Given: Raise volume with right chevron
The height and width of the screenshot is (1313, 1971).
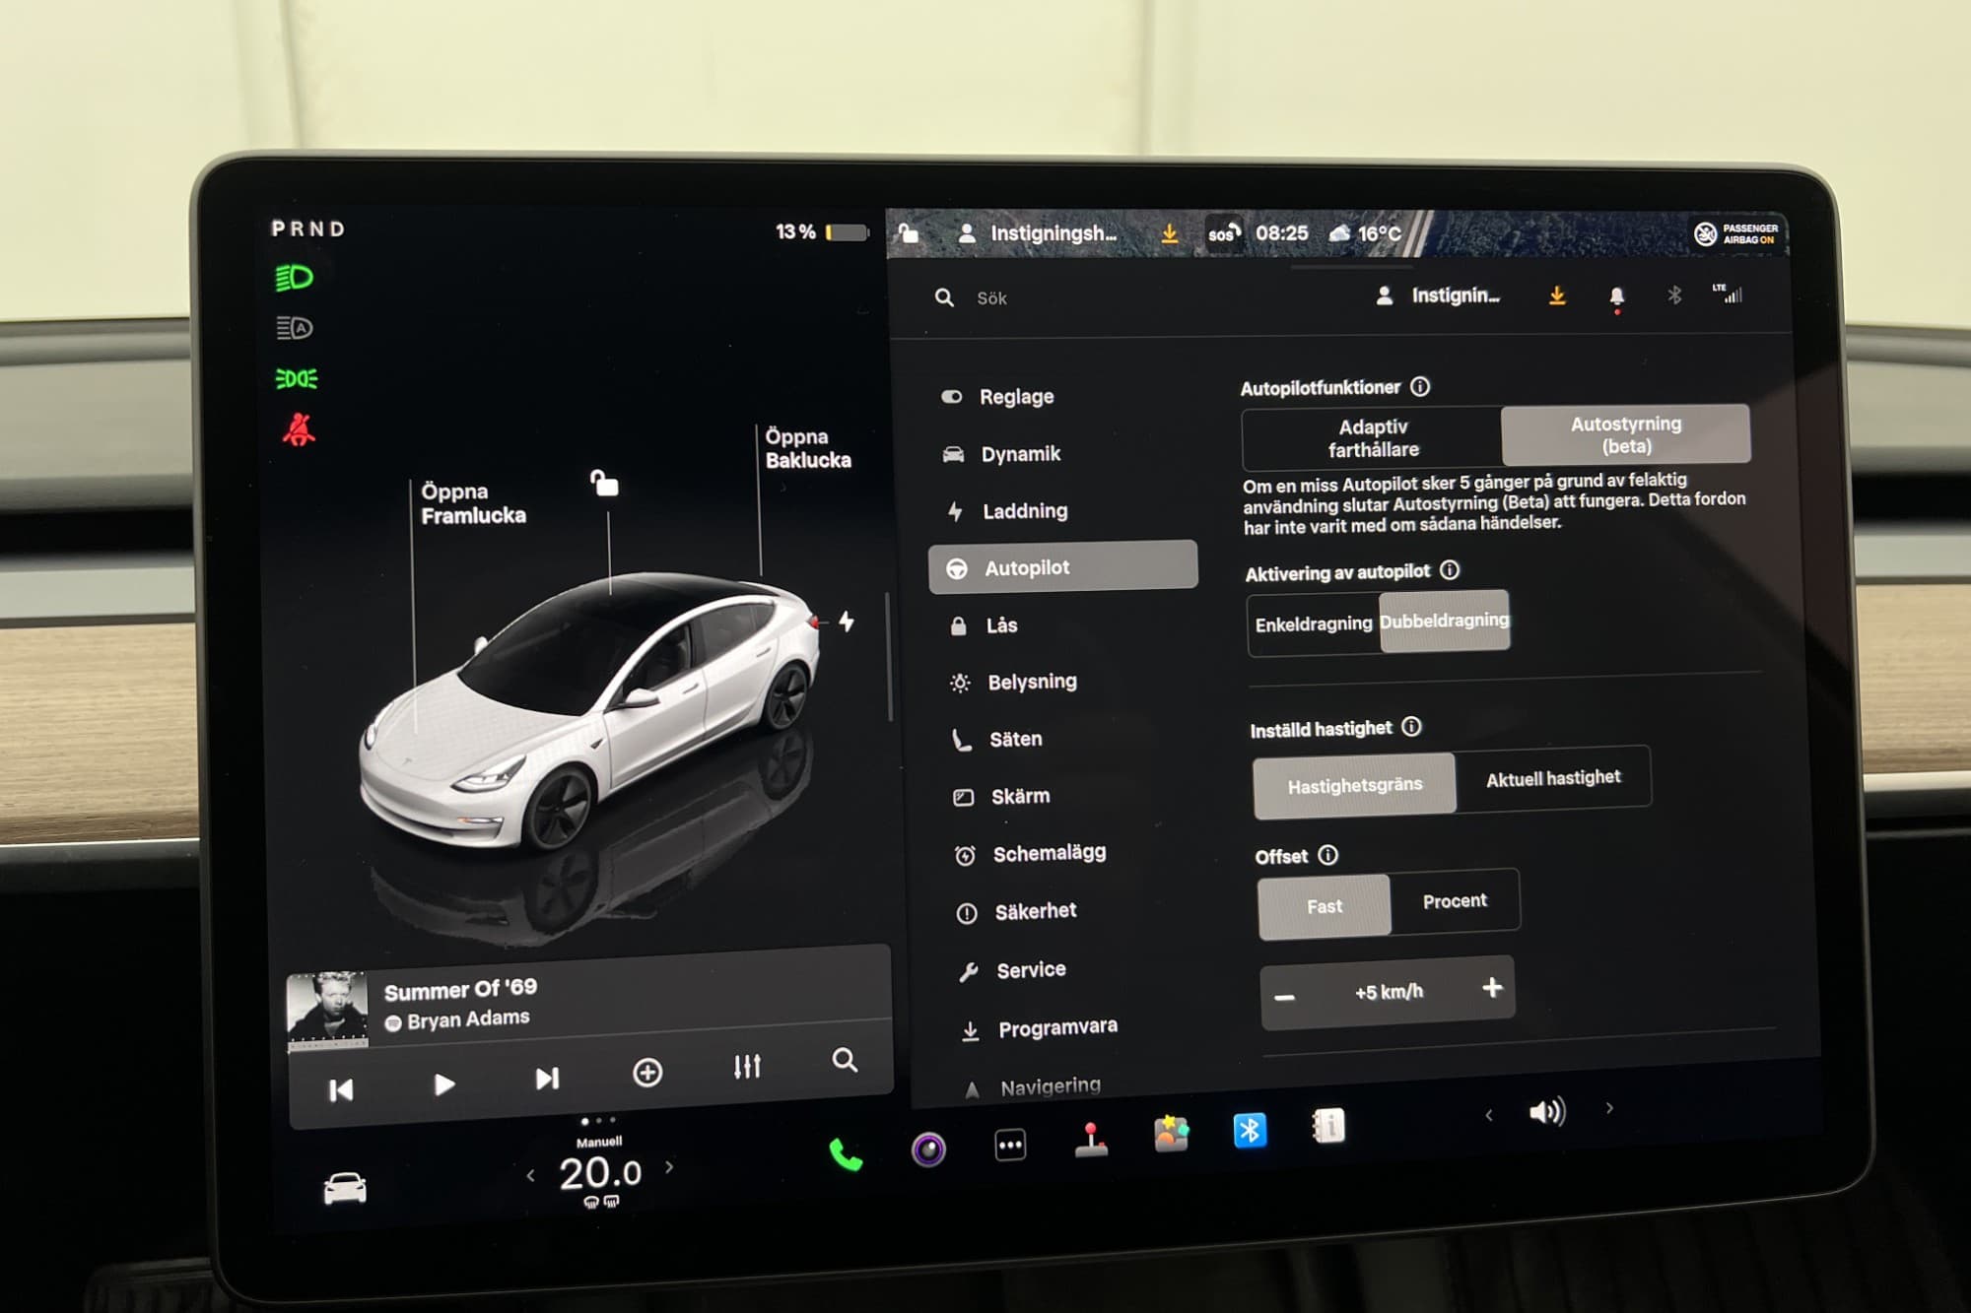Looking at the screenshot, I should [1609, 1108].
